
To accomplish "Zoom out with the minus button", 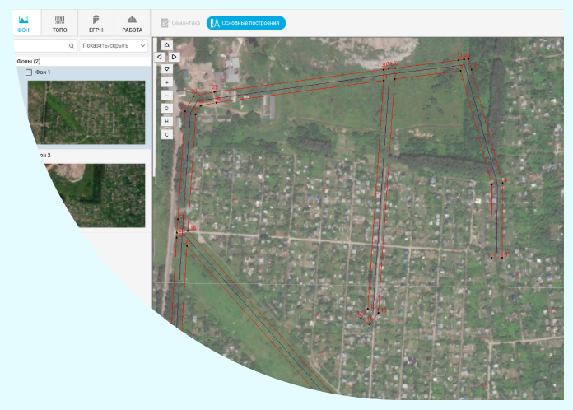I will coord(167,95).
